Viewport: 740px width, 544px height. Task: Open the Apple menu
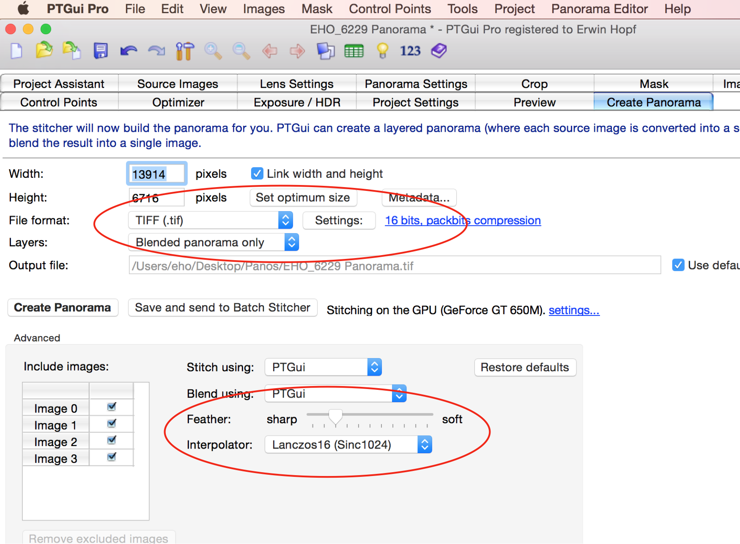coord(23,8)
